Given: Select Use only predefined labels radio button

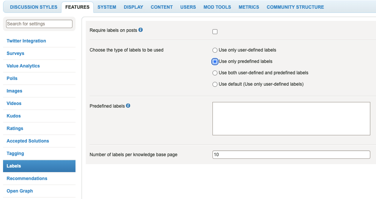Looking at the screenshot, I should tap(215, 61).
